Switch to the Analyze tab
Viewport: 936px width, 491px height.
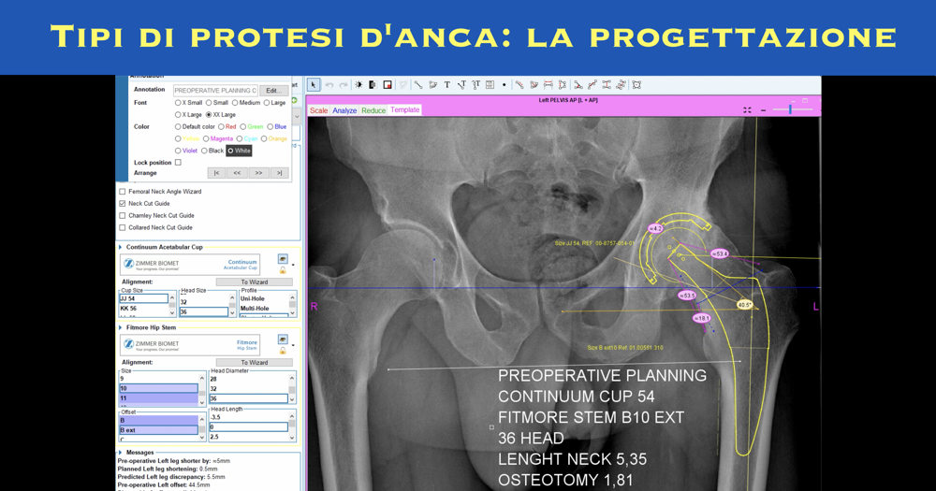pos(344,110)
